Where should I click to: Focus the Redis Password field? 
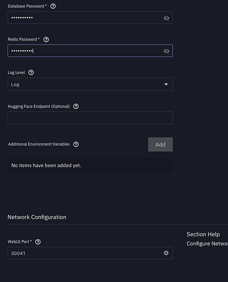(x=90, y=51)
